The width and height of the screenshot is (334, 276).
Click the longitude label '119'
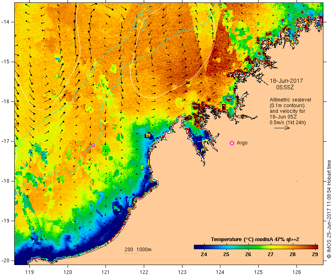point(29,272)
